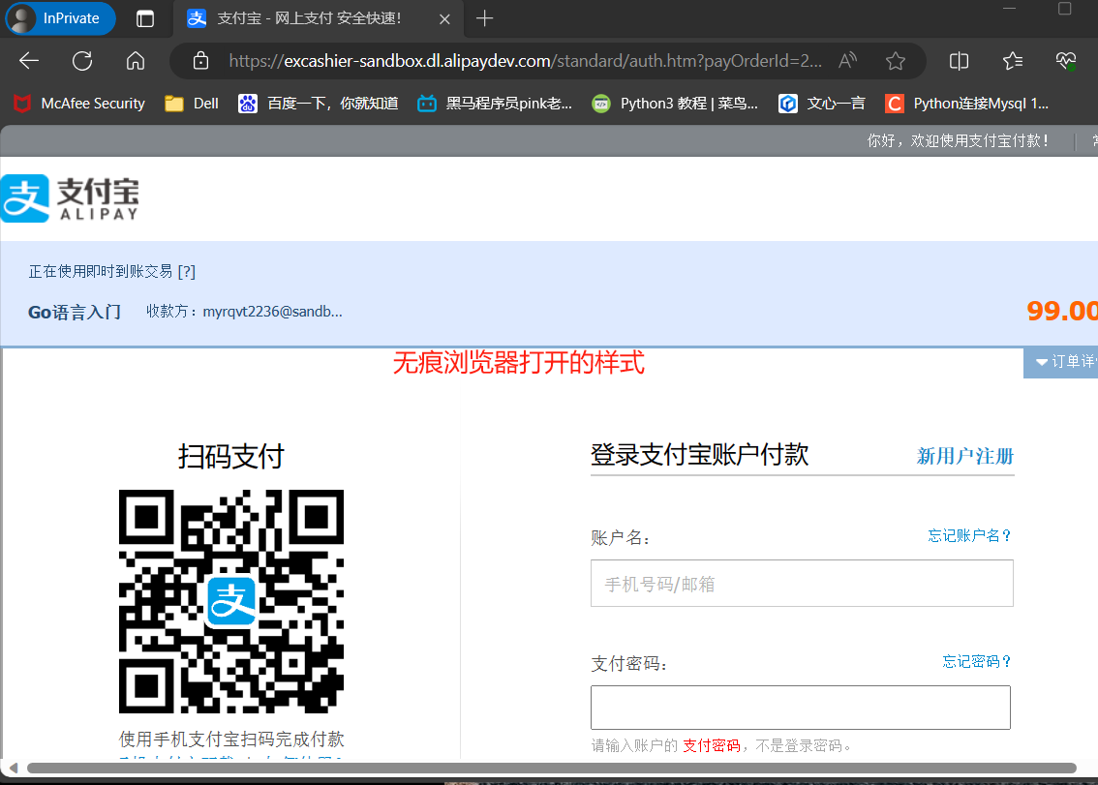Screen dimensions: 1098x785
Task: Click the horizontal scrollbar
Action: pos(551,769)
